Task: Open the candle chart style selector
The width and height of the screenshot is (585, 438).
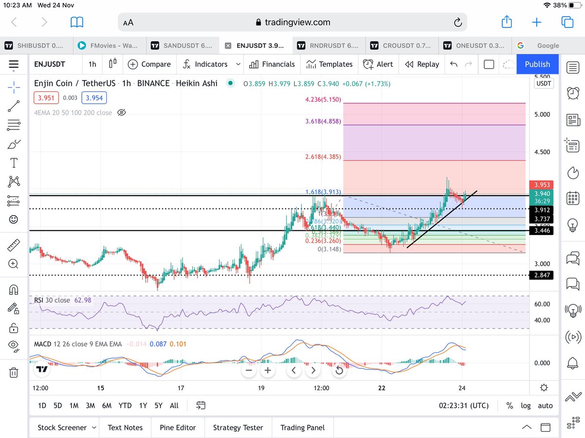Action: pyautogui.click(x=113, y=64)
